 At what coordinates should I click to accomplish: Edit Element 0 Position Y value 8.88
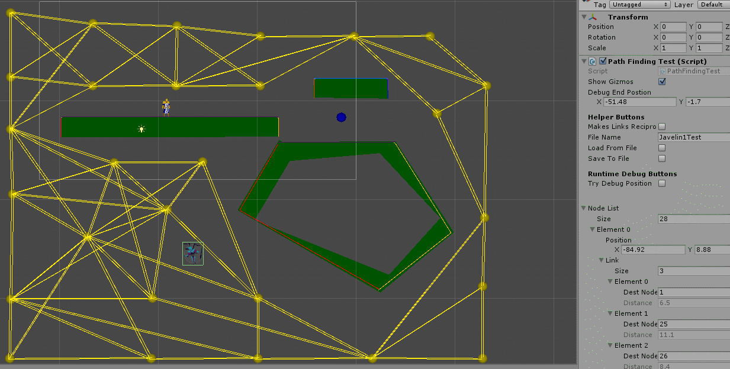coord(712,250)
